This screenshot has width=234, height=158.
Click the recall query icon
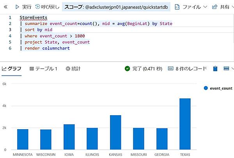coord(37,7)
